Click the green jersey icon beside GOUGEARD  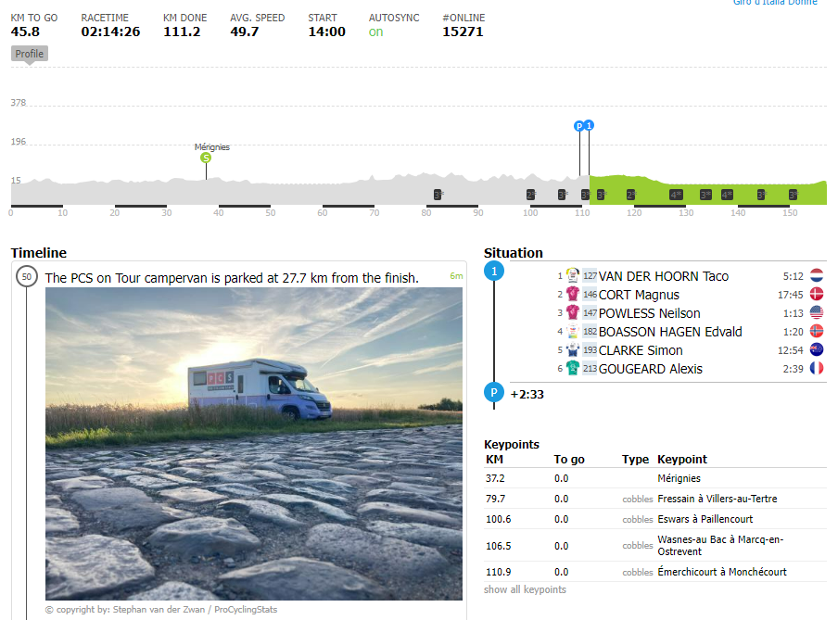(572, 368)
